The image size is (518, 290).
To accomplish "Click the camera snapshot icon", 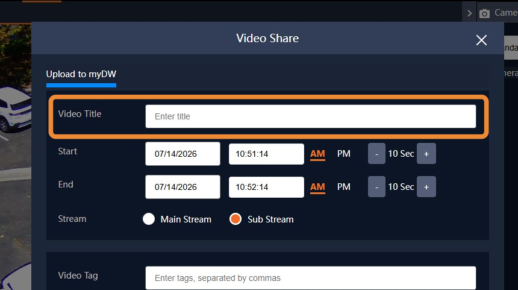I will pyautogui.click(x=484, y=13).
